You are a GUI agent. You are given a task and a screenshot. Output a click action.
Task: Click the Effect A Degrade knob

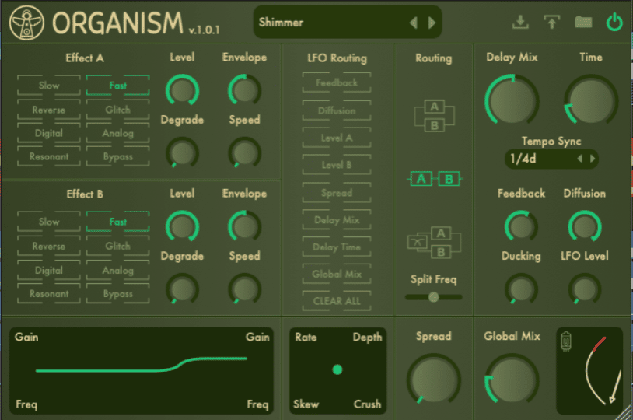pyautogui.click(x=182, y=152)
